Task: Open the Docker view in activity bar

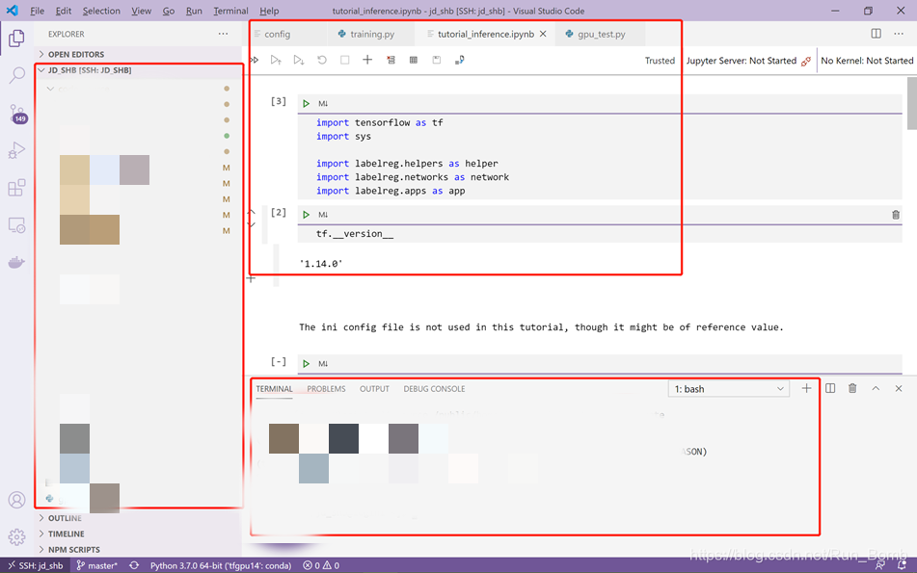Action: (16, 263)
